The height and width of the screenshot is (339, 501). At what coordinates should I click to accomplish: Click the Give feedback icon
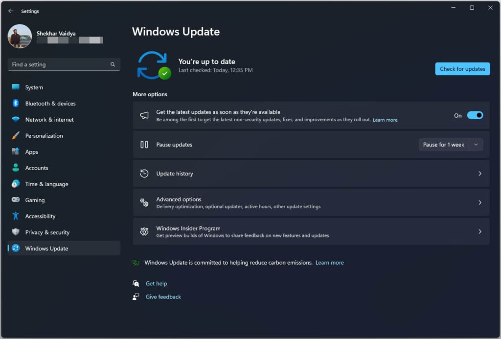[x=136, y=297]
